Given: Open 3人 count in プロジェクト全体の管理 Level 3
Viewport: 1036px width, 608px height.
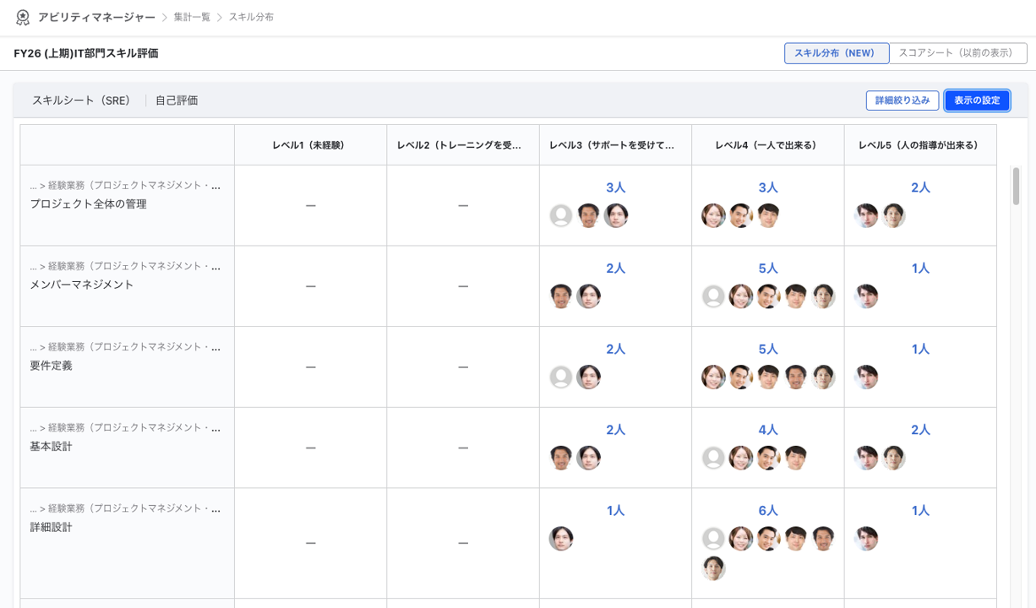Looking at the screenshot, I should pyautogui.click(x=615, y=187).
